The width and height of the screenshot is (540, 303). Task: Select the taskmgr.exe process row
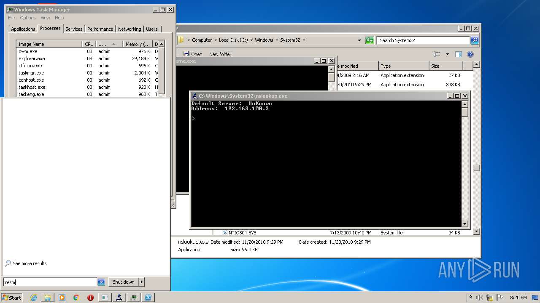coord(88,73)
